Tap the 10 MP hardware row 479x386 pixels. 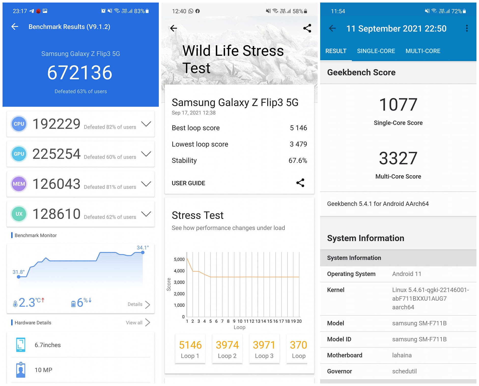(x=81, y=370)
